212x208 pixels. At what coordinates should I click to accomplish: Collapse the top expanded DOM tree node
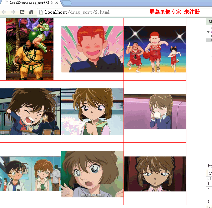(209, 32)
